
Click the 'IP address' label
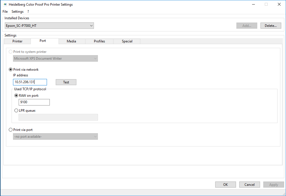pos(20,75)
